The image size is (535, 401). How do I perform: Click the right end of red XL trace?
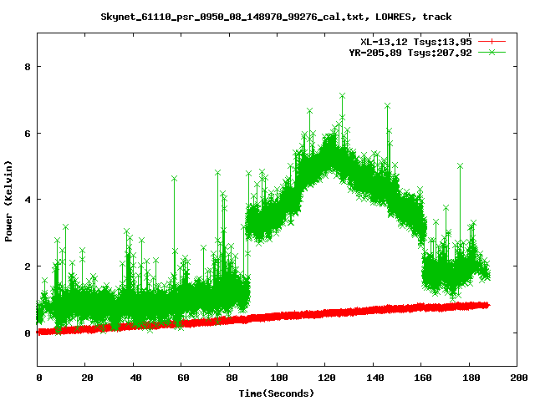487,305
